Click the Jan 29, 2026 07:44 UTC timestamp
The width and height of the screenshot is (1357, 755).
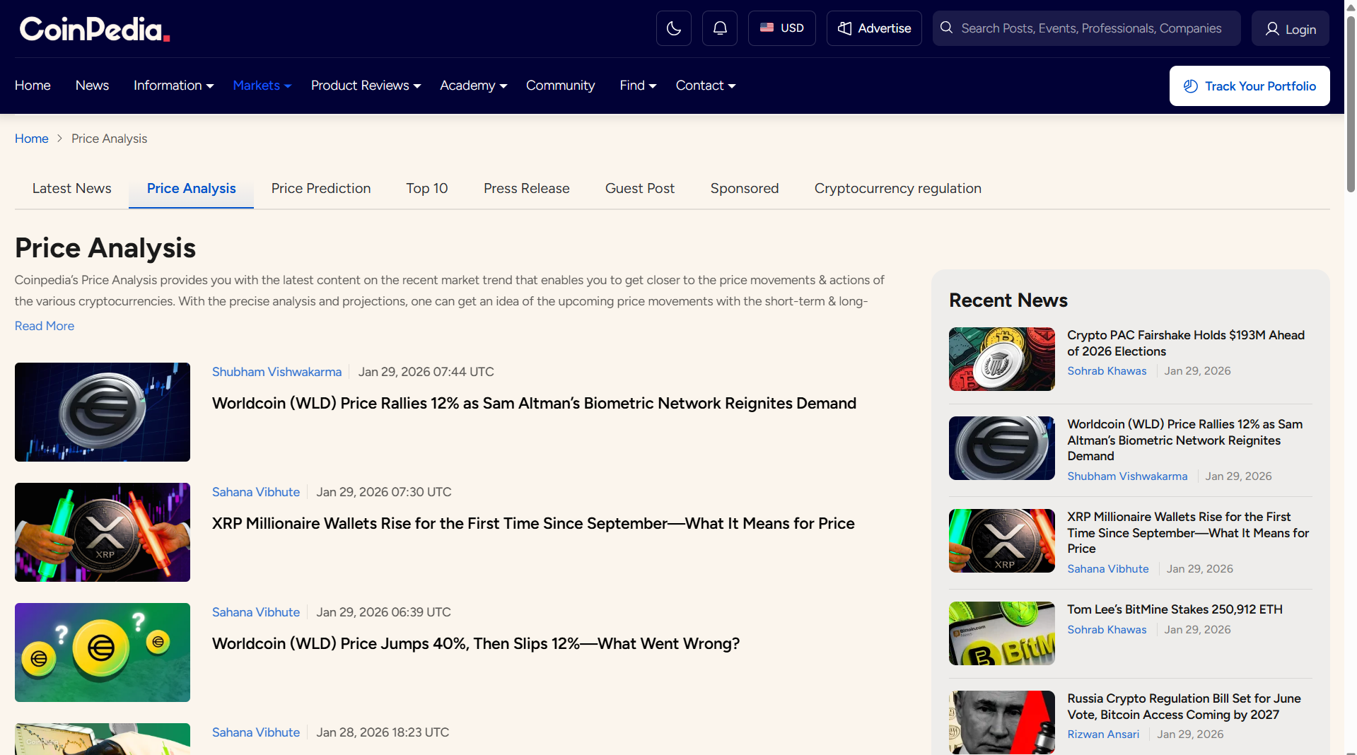(426, 372)
